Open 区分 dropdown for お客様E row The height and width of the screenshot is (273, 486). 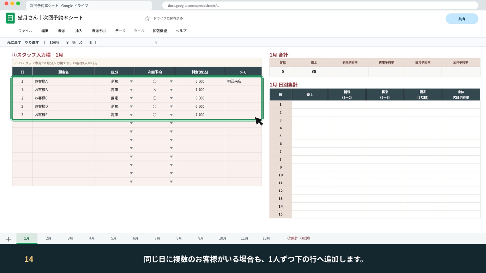[x=131, y=115]
